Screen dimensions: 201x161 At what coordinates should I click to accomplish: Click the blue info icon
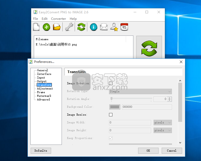[x=94, y=27]
